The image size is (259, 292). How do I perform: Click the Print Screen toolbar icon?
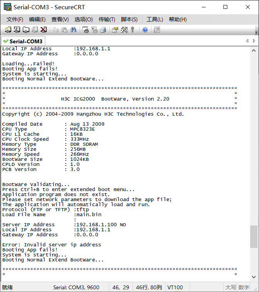[85, 30]
